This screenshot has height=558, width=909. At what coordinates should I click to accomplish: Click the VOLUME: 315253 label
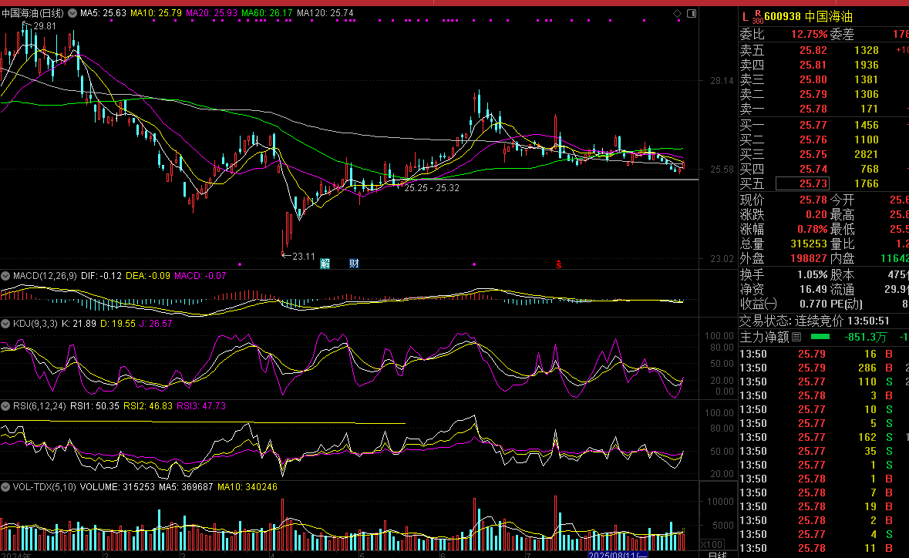(x=117, y=487)
